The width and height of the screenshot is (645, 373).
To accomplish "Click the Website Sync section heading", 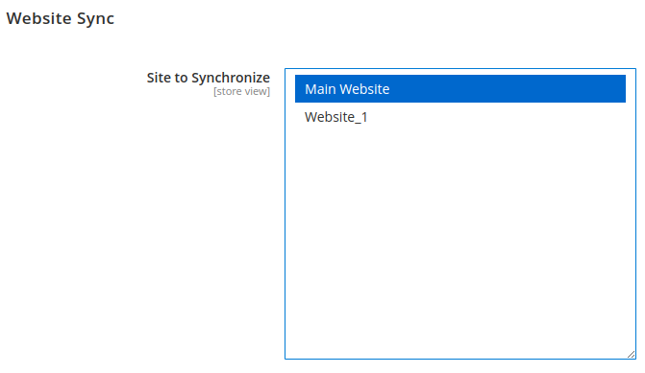I will 60,18.
